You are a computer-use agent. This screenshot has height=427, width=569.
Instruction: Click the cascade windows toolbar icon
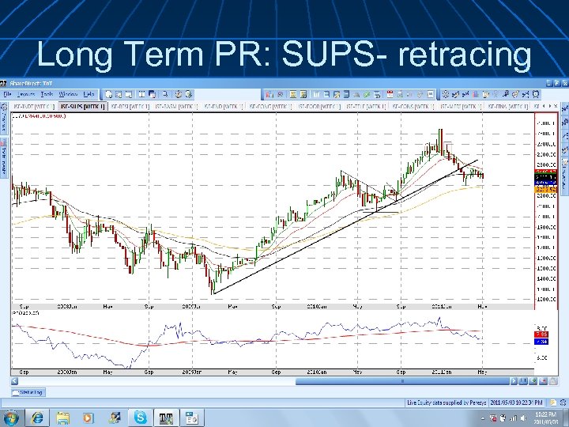coord(152,94)
